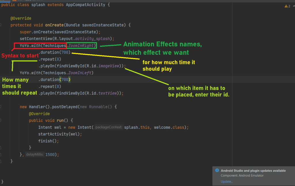Place cursor at 1500 delay value
The width and height of the screenshot is (295, 186).
pyautogui.click(x=51, y=155)
